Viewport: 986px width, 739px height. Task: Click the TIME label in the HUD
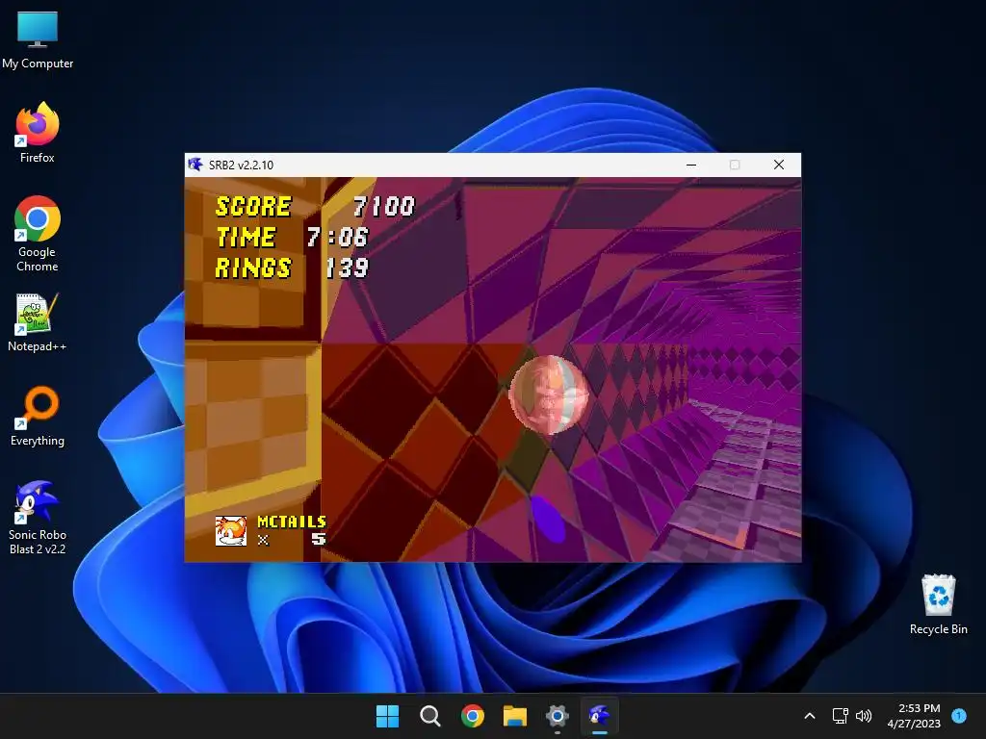246,238
